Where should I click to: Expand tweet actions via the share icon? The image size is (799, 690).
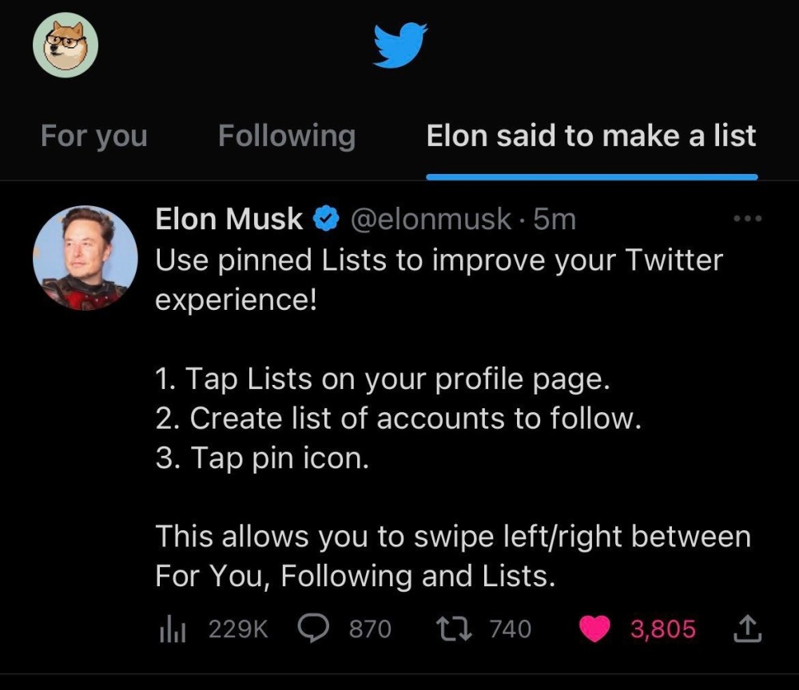click(x=748, y=629)
